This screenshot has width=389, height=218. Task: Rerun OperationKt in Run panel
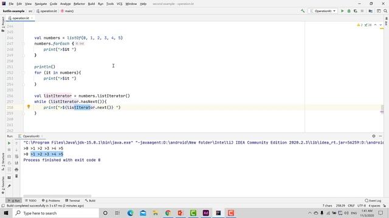pos(9,143)
